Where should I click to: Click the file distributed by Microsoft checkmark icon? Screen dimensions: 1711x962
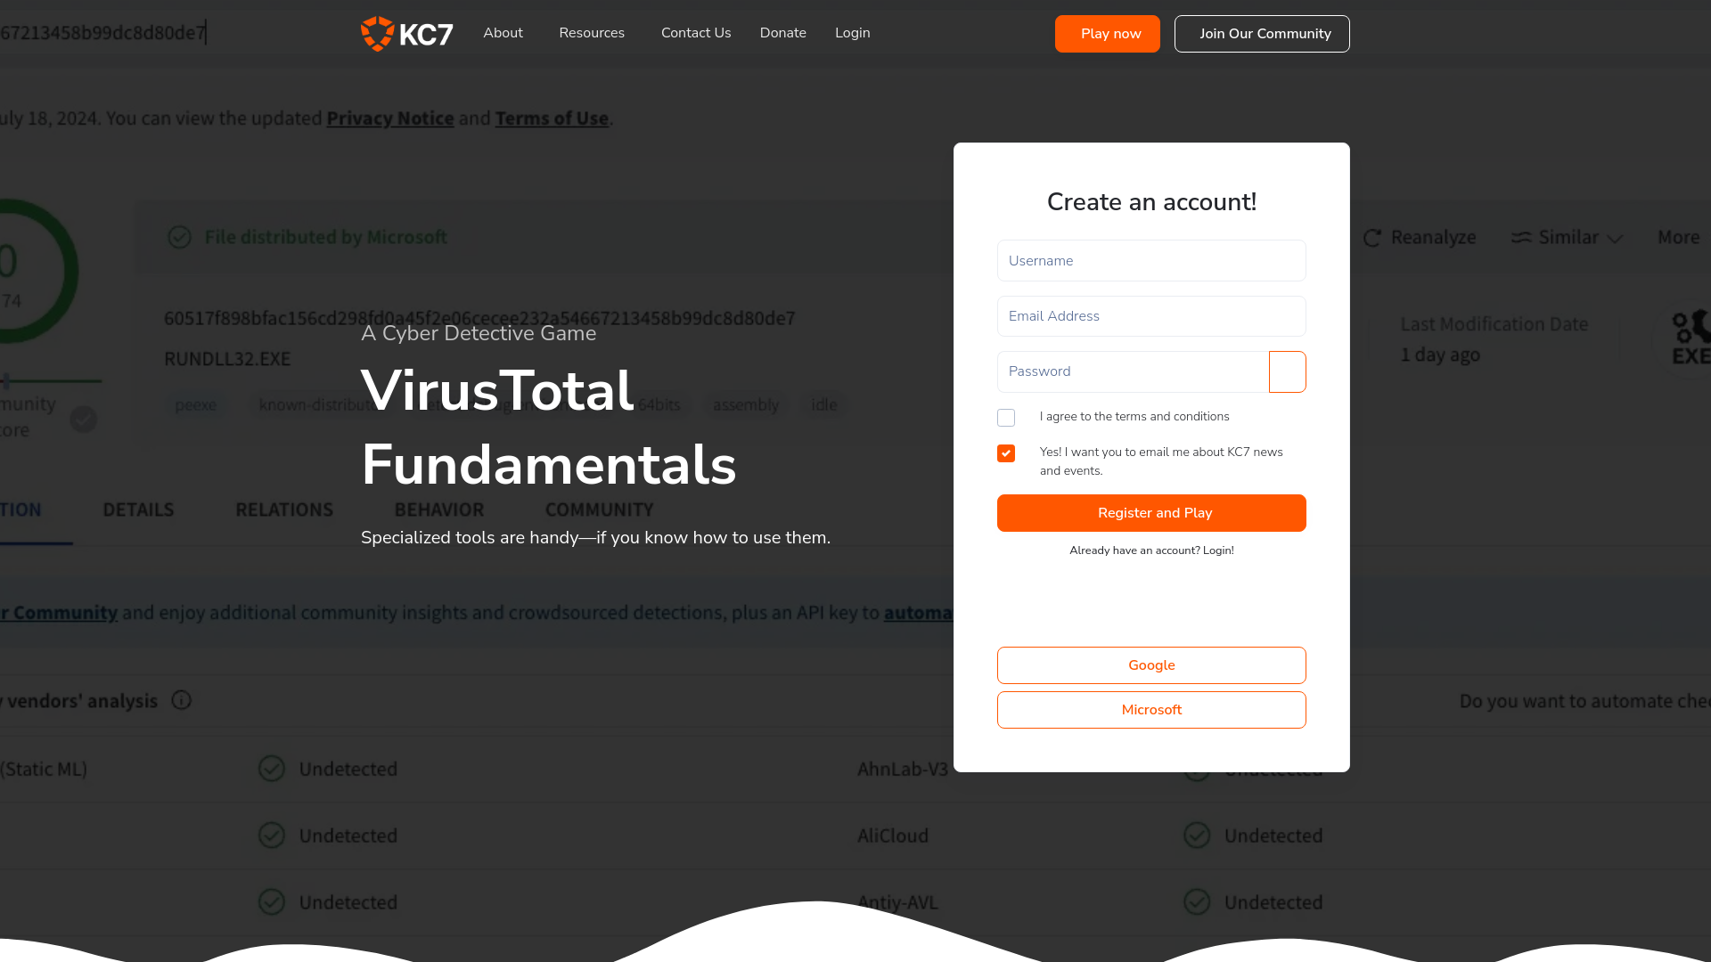click(178, 237)
